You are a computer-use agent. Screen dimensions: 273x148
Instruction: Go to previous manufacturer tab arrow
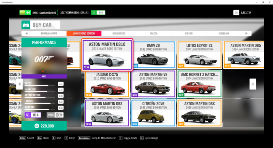click(27, 33)
